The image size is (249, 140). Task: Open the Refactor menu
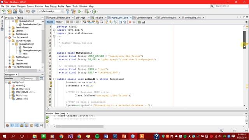point(39,6)
